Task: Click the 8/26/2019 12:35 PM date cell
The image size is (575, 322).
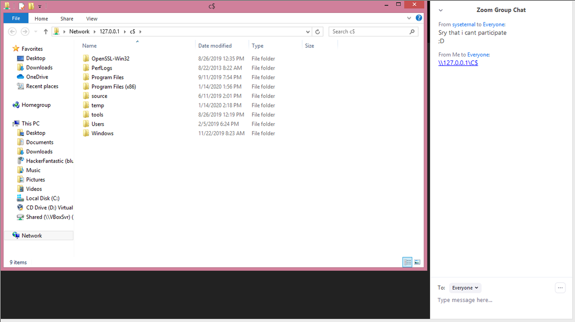Action: coord(221,58)
